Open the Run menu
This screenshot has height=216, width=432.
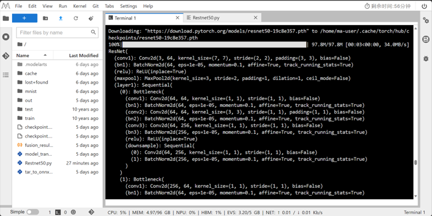(x=63, y=6)
